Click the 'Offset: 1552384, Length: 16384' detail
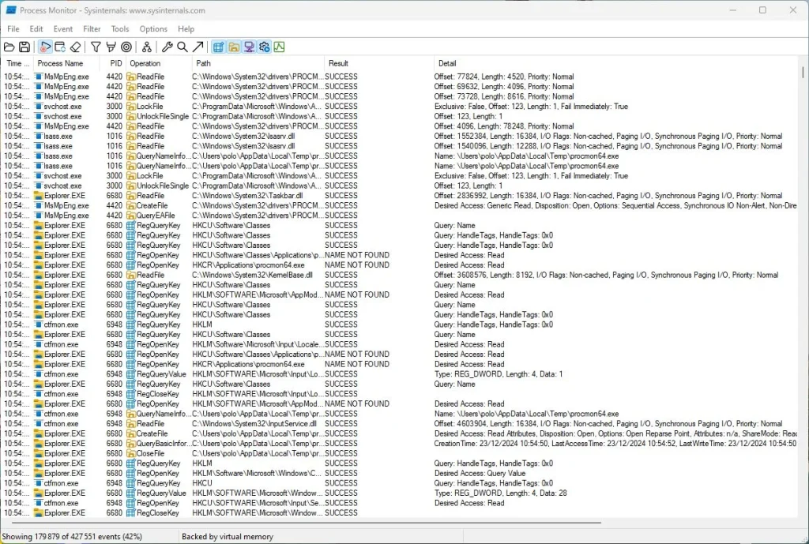Image resolution: width=809 pixels, height=544 pixels. coord(608,136)
